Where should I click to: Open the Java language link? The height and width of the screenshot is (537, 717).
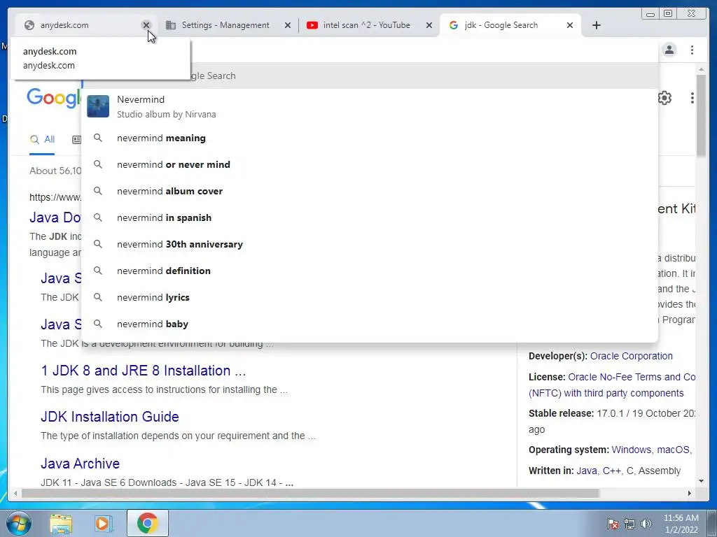[586, 471]
